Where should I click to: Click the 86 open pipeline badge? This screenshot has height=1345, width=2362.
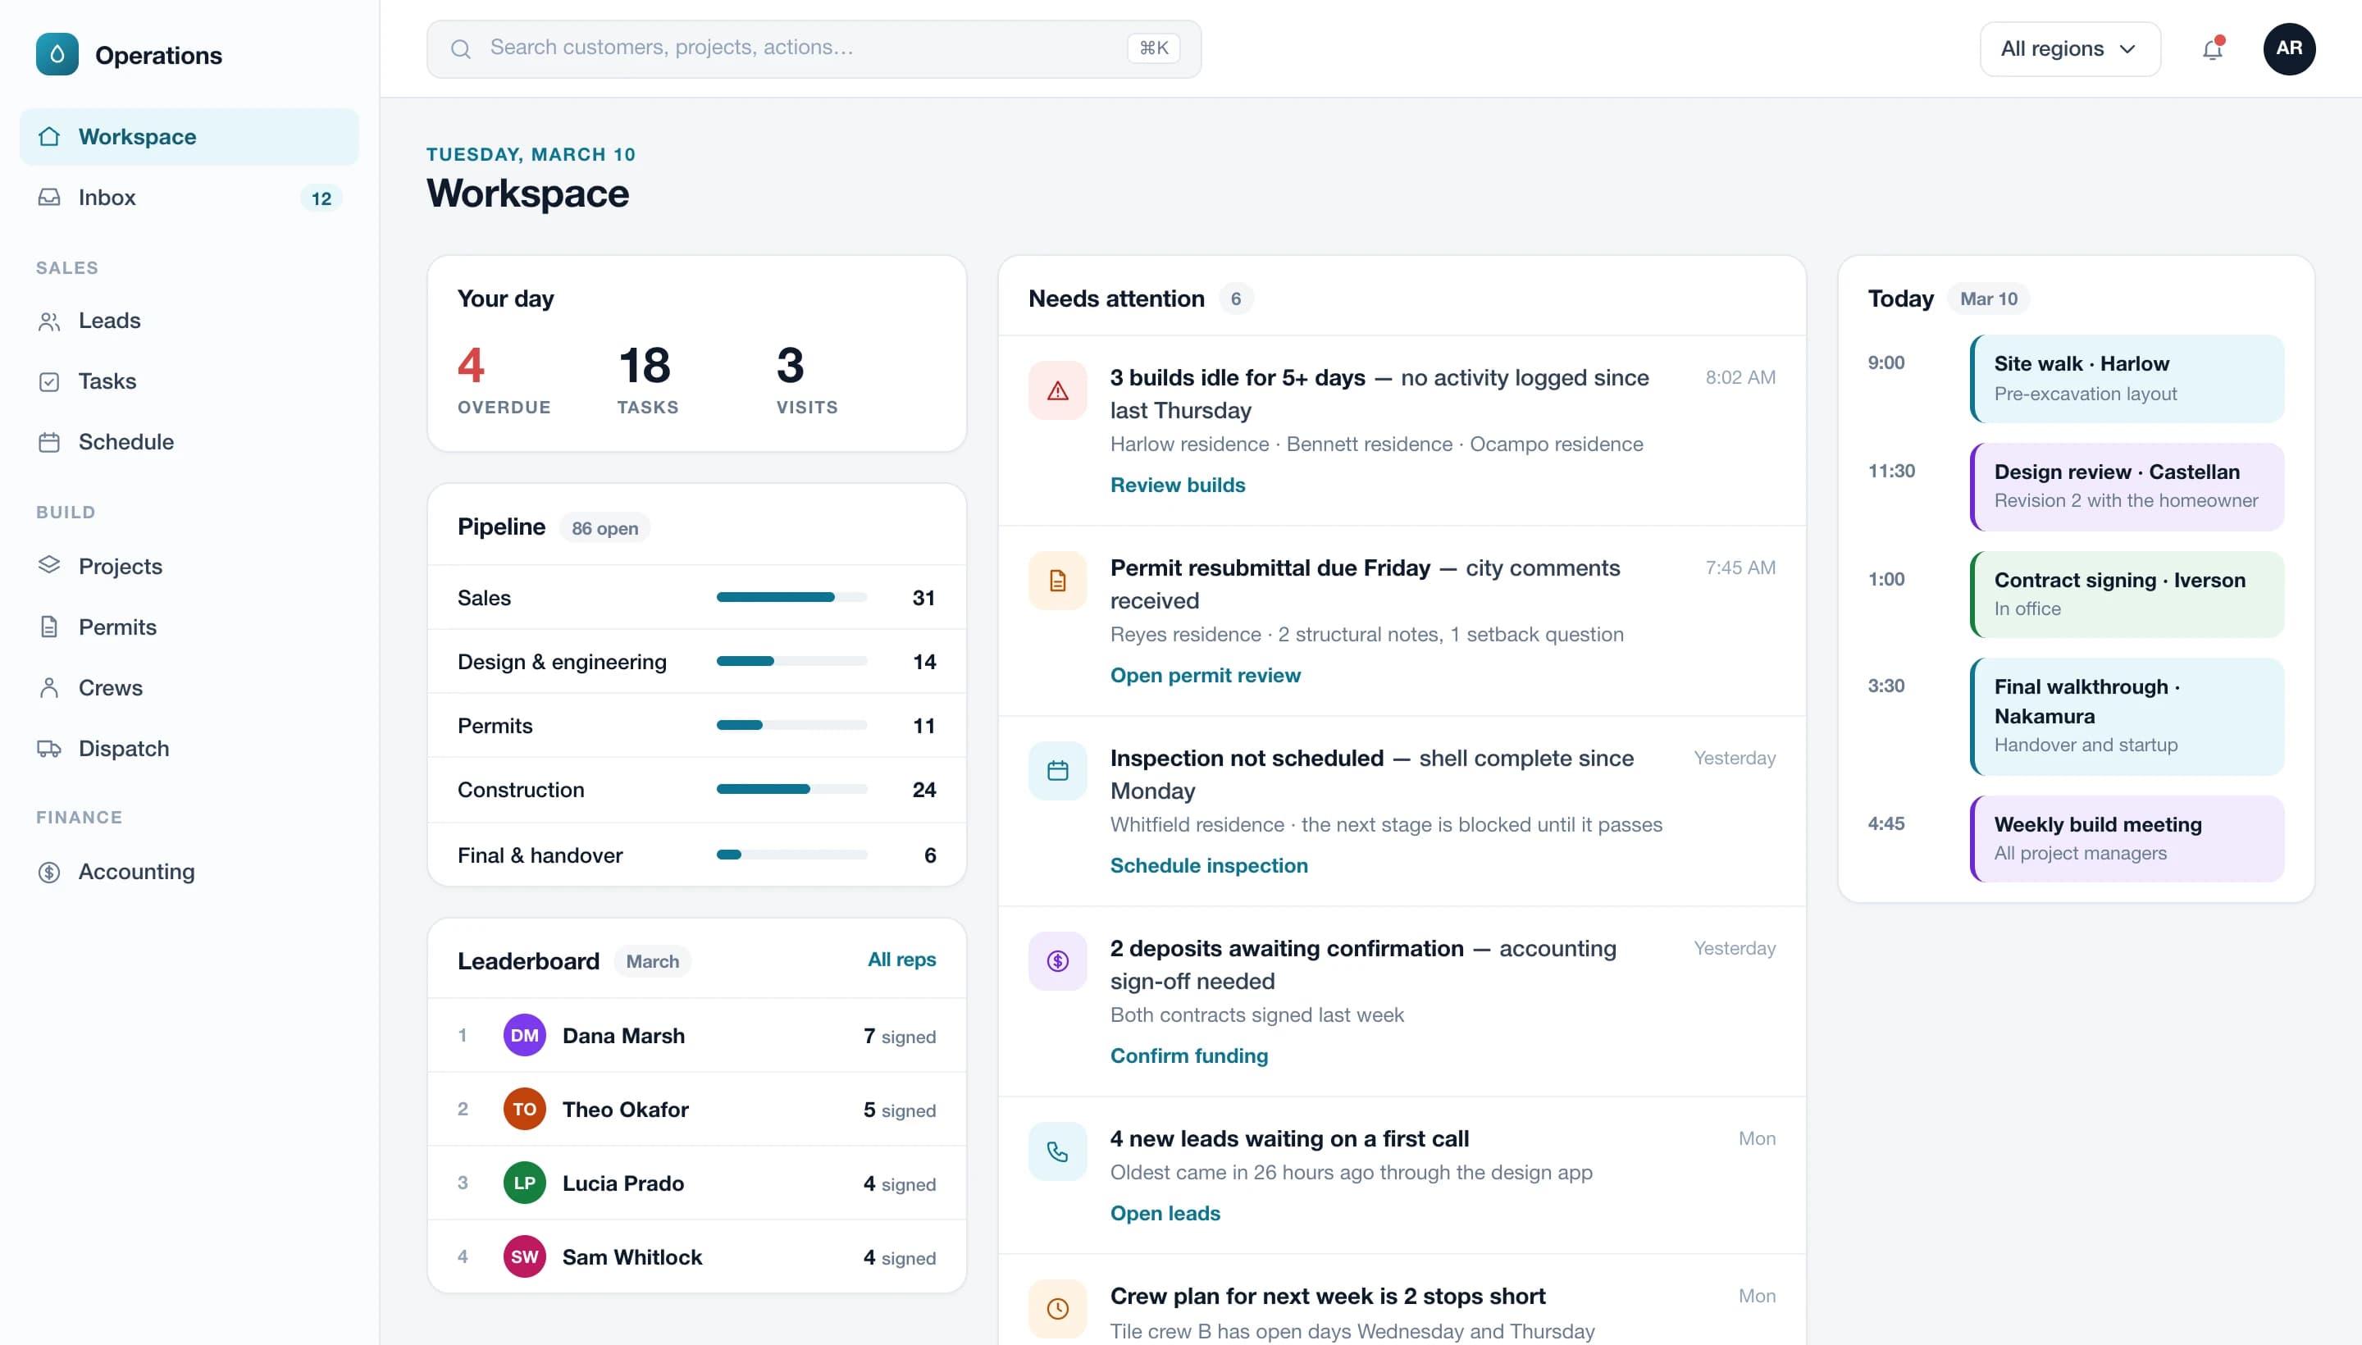pos(605,528)
